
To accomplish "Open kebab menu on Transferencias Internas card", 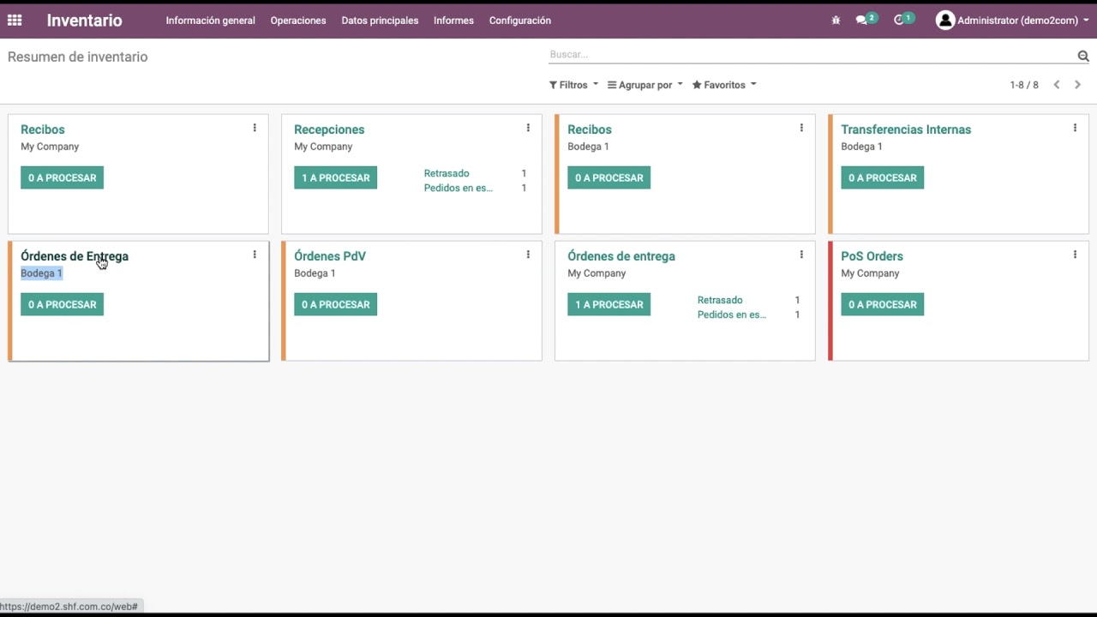I will tap(1075, 129).
